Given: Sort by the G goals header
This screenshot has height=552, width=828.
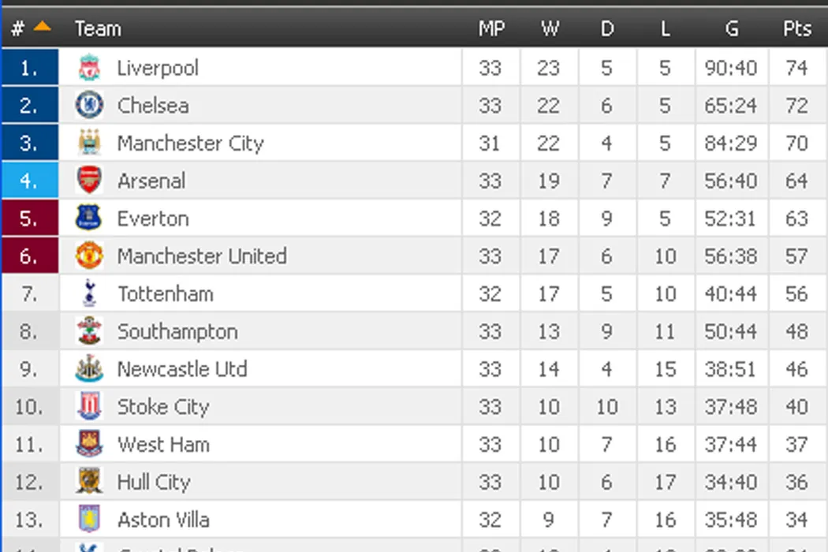Looking at the screenshot, I should coord(732,29).
